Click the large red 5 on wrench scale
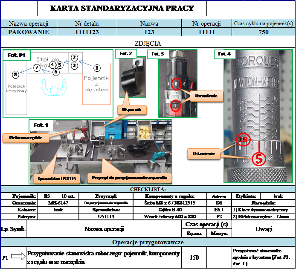This screenshot has height=269, width=296. pos(259,158)
